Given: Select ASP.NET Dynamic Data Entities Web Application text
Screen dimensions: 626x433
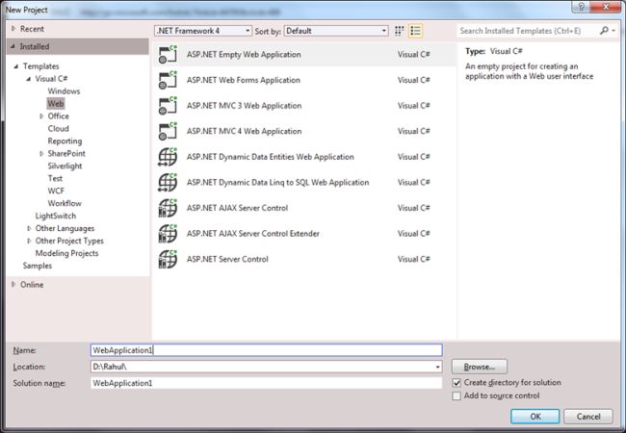Looking at the screenshot, I should point(271,157).
